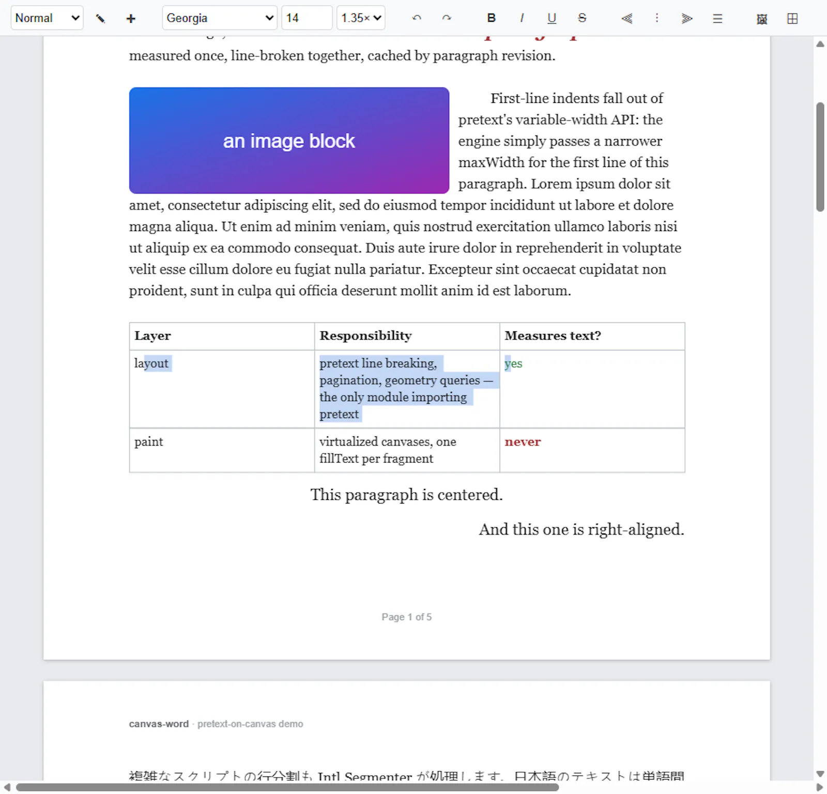This screenshot has width=827, height=794.
Task: Click the vertical scrollbar thumb
Action: (x=820, y=157)
